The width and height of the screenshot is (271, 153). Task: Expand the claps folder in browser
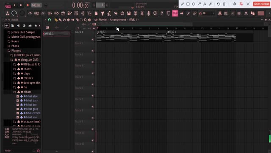(x=26, y=74)
